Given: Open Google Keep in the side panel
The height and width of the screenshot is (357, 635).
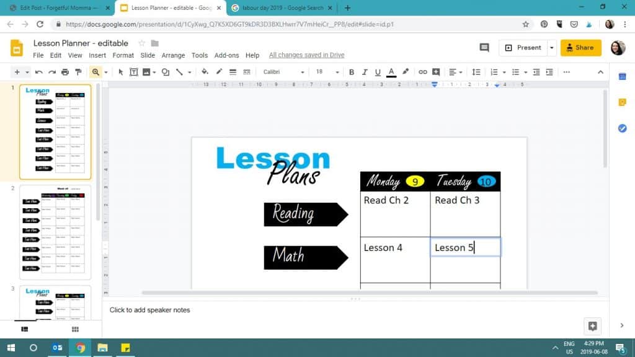Looking at the screenshot, I should click(x=622, y=102).
